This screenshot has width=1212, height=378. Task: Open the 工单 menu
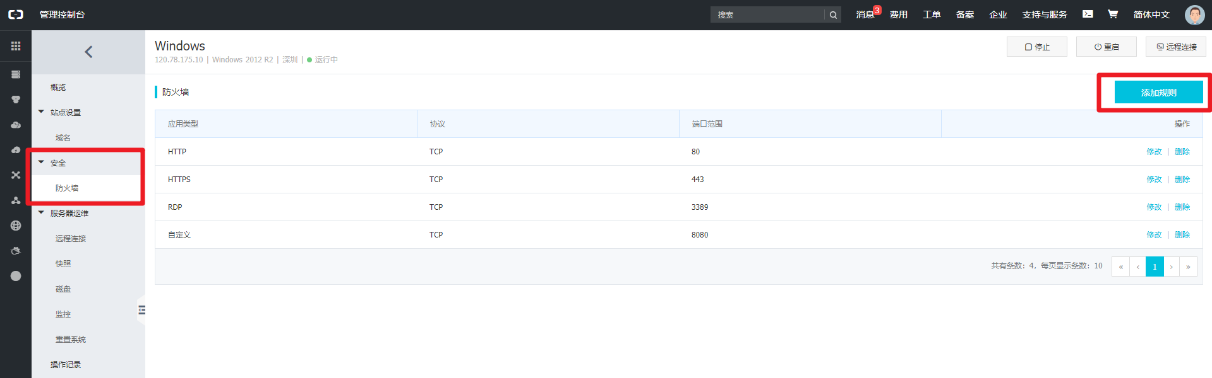tap(932, 14)
